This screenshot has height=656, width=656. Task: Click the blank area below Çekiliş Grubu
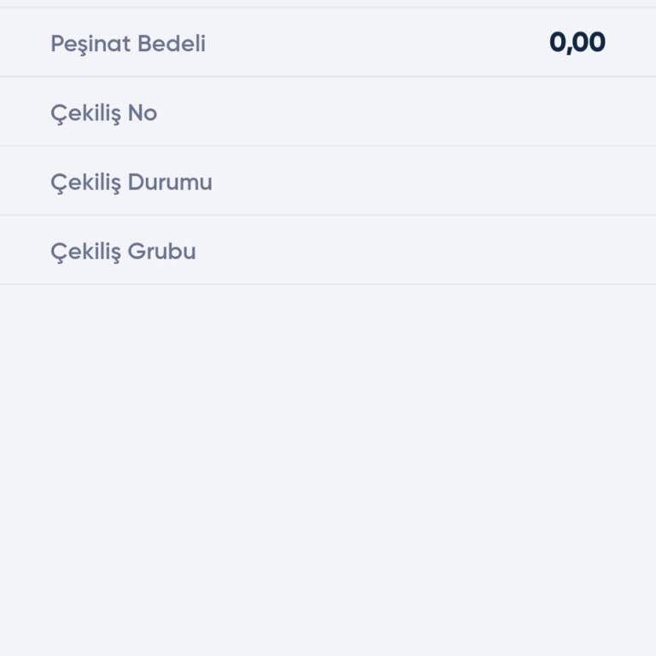click(328, 470)
